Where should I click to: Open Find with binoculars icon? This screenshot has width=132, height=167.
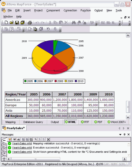pos(74,22)
